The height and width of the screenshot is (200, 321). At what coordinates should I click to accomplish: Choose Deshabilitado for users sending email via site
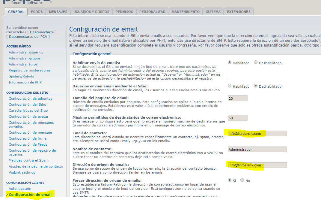[256, 86]
